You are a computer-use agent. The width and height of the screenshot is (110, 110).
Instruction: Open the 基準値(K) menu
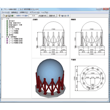pos(15,12)
